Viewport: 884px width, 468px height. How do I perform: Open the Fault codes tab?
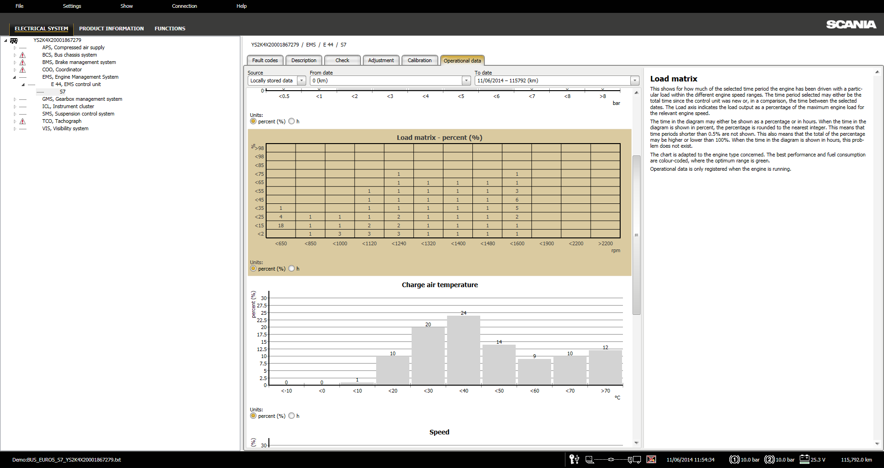265,60
